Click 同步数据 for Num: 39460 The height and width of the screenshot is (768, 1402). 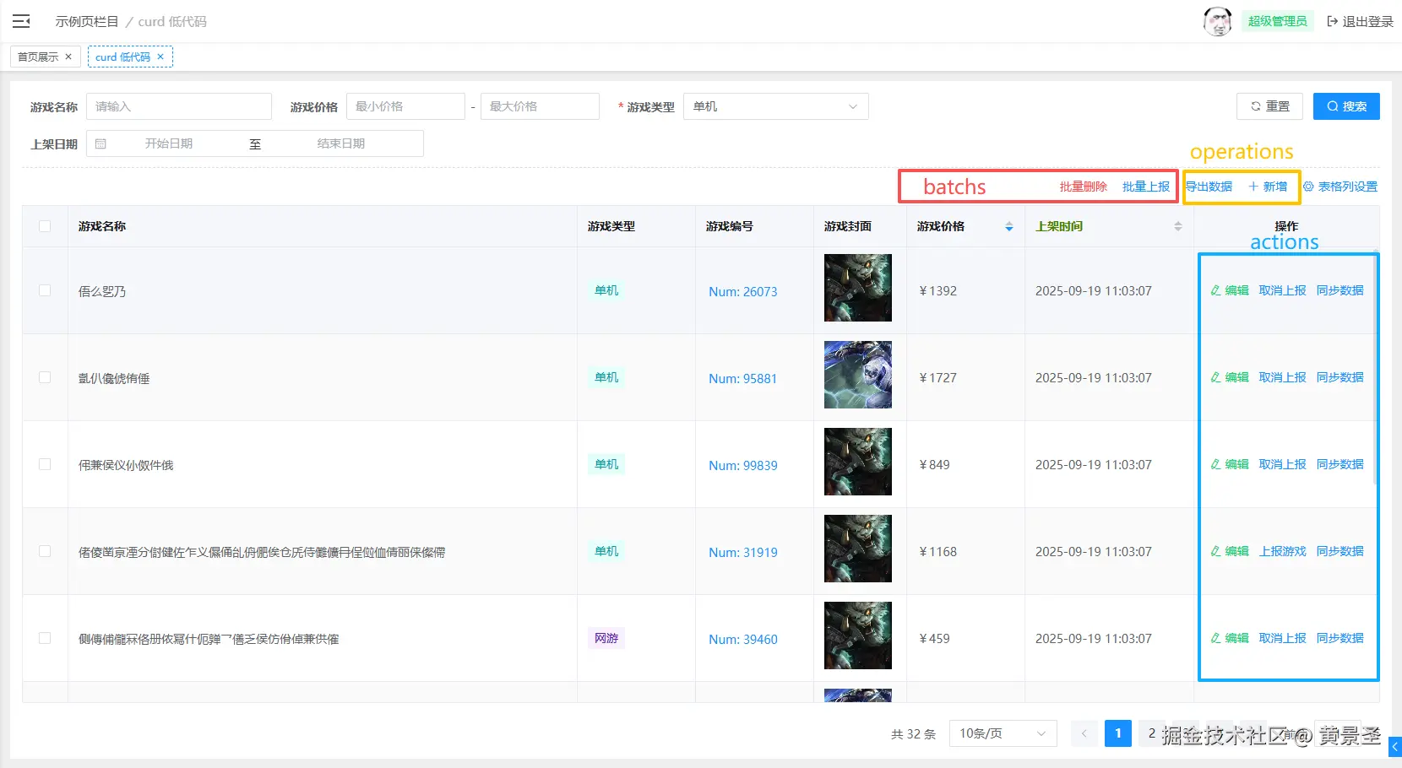pos(1340,638)
